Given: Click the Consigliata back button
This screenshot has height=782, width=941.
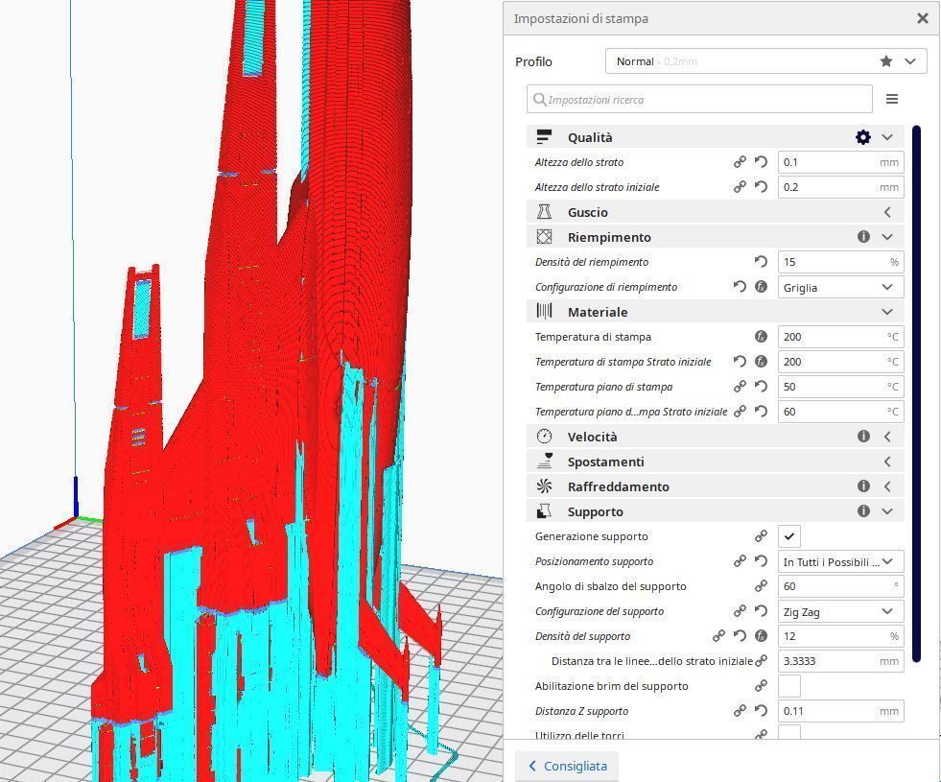Looking at the screenshot, I should (x=567, y=766).
